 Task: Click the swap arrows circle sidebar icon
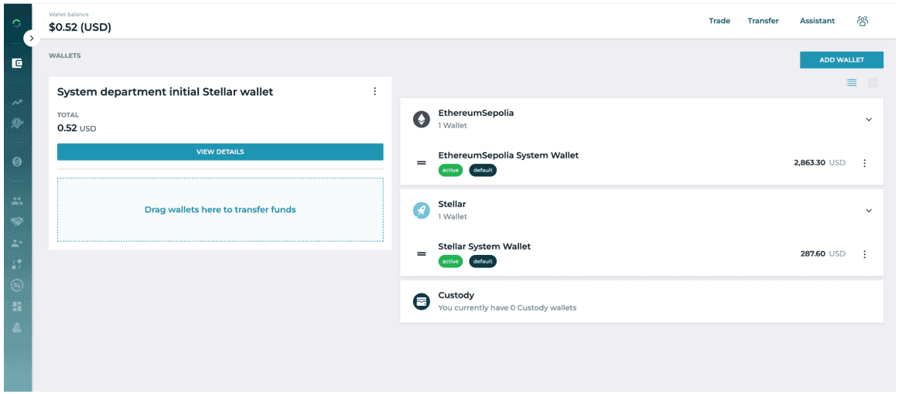pos(17,284)
